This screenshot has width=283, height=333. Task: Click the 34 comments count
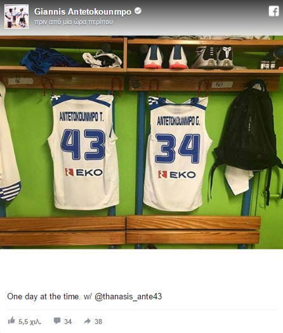click(68, 322)
